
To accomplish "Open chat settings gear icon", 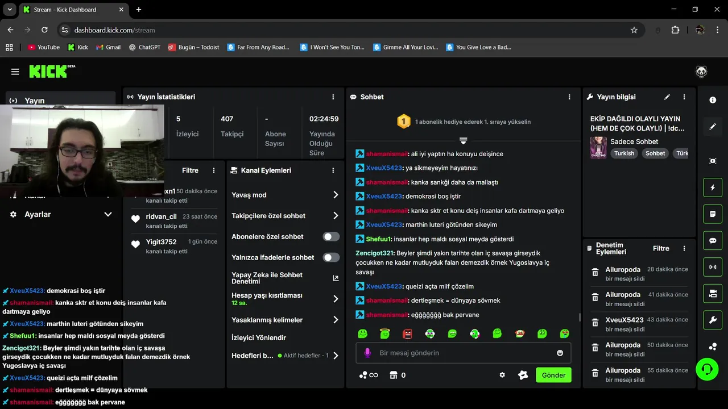I will [502, 375].
